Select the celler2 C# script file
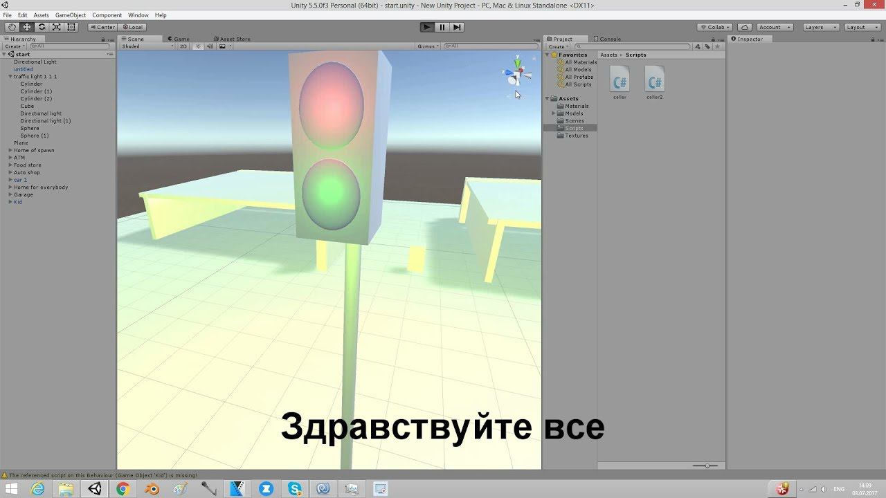This screenshot has height=498, width=886. point(654,82)
